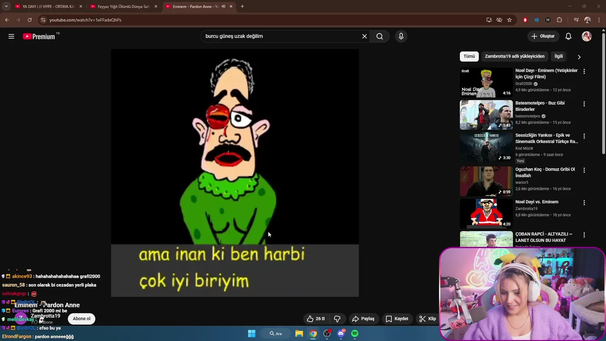The height and width of the screenshot is (341, 606).
Task: Switch to YA DAYI HYPE tab
Action: coord(49,7)
